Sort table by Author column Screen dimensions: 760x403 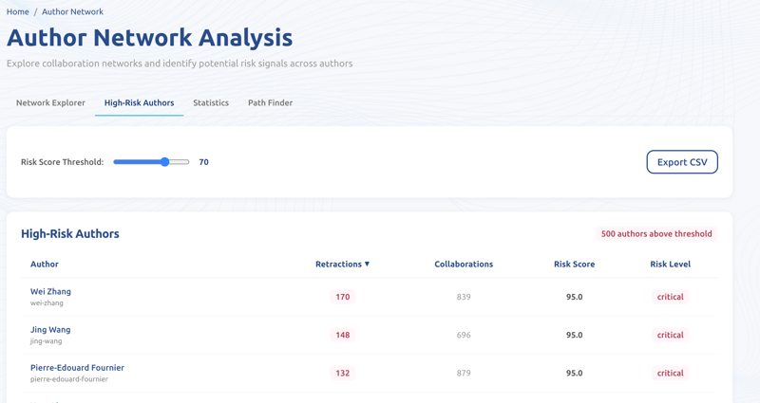tap(45, 264)
